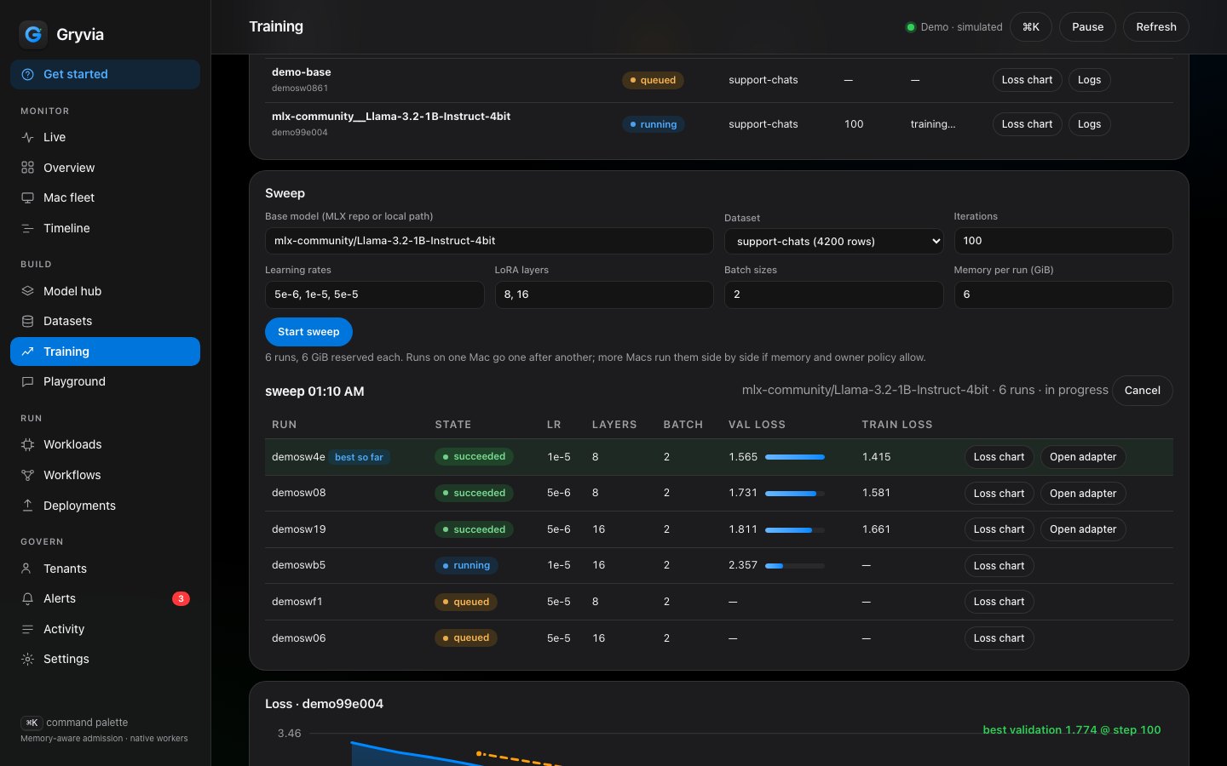Show Loss chart for run demoswb5

[x=999, y=566]
